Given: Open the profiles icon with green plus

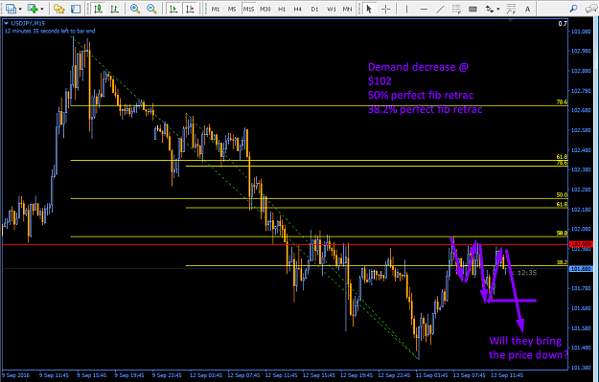Looking at the screenshot, I should [33, 9].
